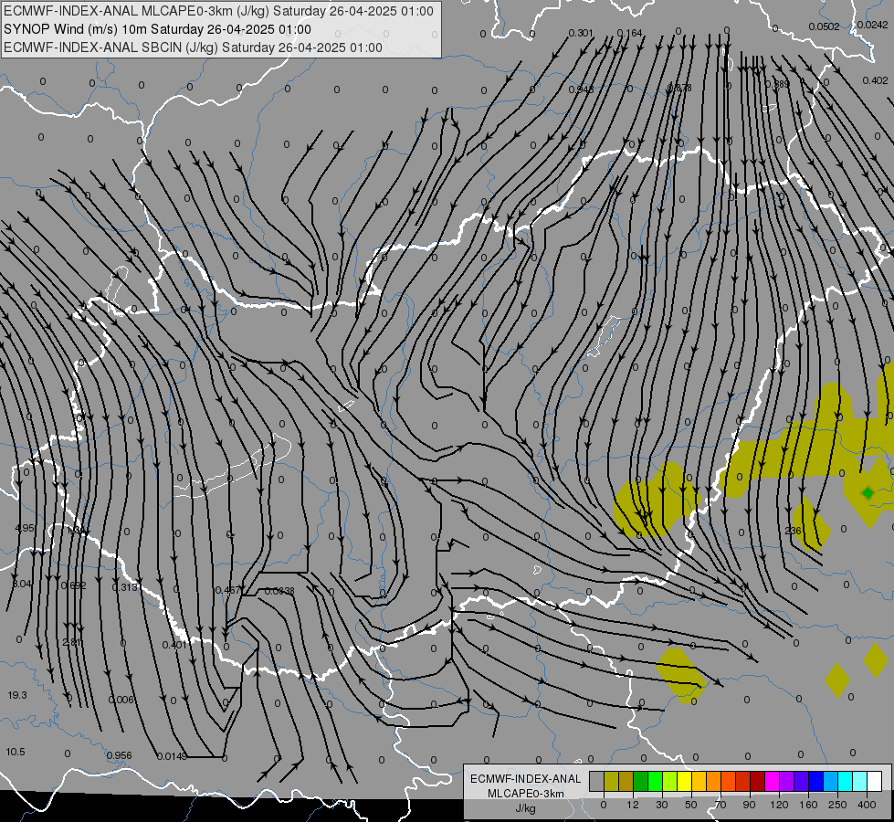894x822 pixels.
Task: Click the map value 0.313
Action: click(124, 587)
